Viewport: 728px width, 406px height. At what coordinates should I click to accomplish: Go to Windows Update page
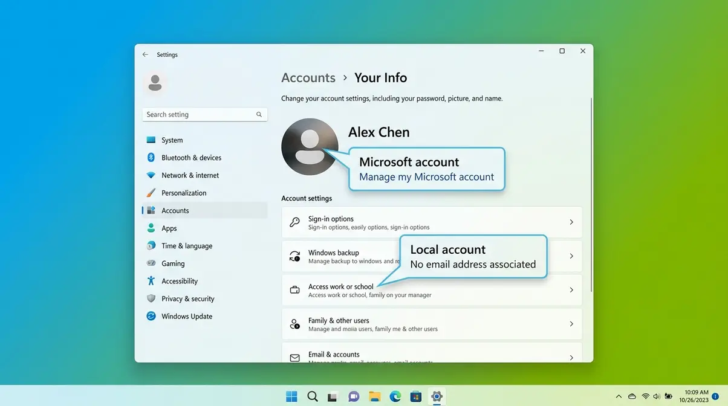pyautogui.click(x=204, y=316)
